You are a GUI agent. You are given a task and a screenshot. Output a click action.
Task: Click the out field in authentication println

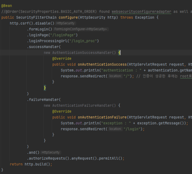pos(78,70)
